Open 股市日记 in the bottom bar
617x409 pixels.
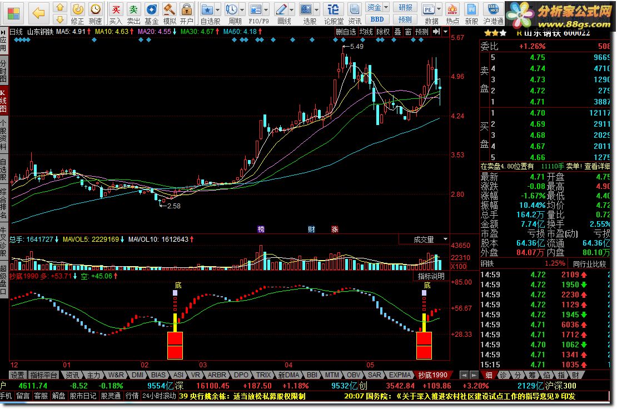tap(83, 396)
